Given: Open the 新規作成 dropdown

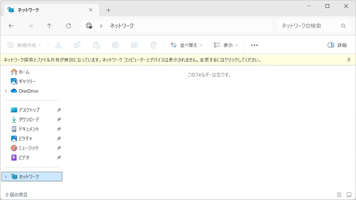Looking at the screenshot, I should 24,45.
